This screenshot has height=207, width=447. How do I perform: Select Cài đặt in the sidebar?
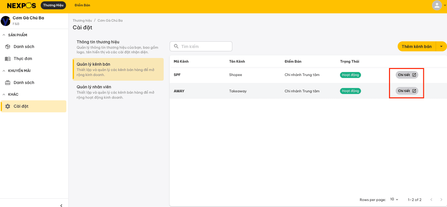[x=33, y=106]
